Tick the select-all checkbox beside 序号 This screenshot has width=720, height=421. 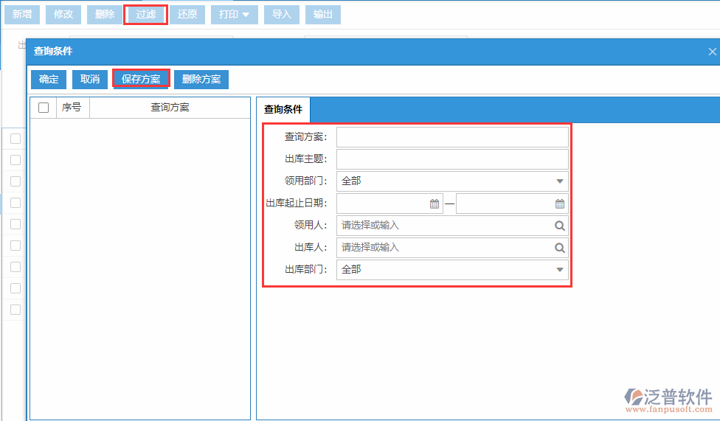coord(44,108)
